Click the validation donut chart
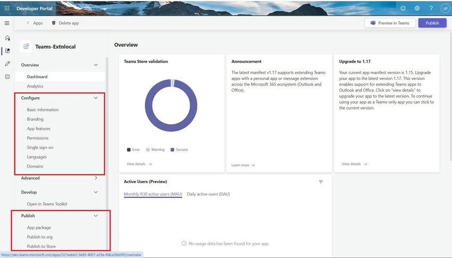 point(171,105)
